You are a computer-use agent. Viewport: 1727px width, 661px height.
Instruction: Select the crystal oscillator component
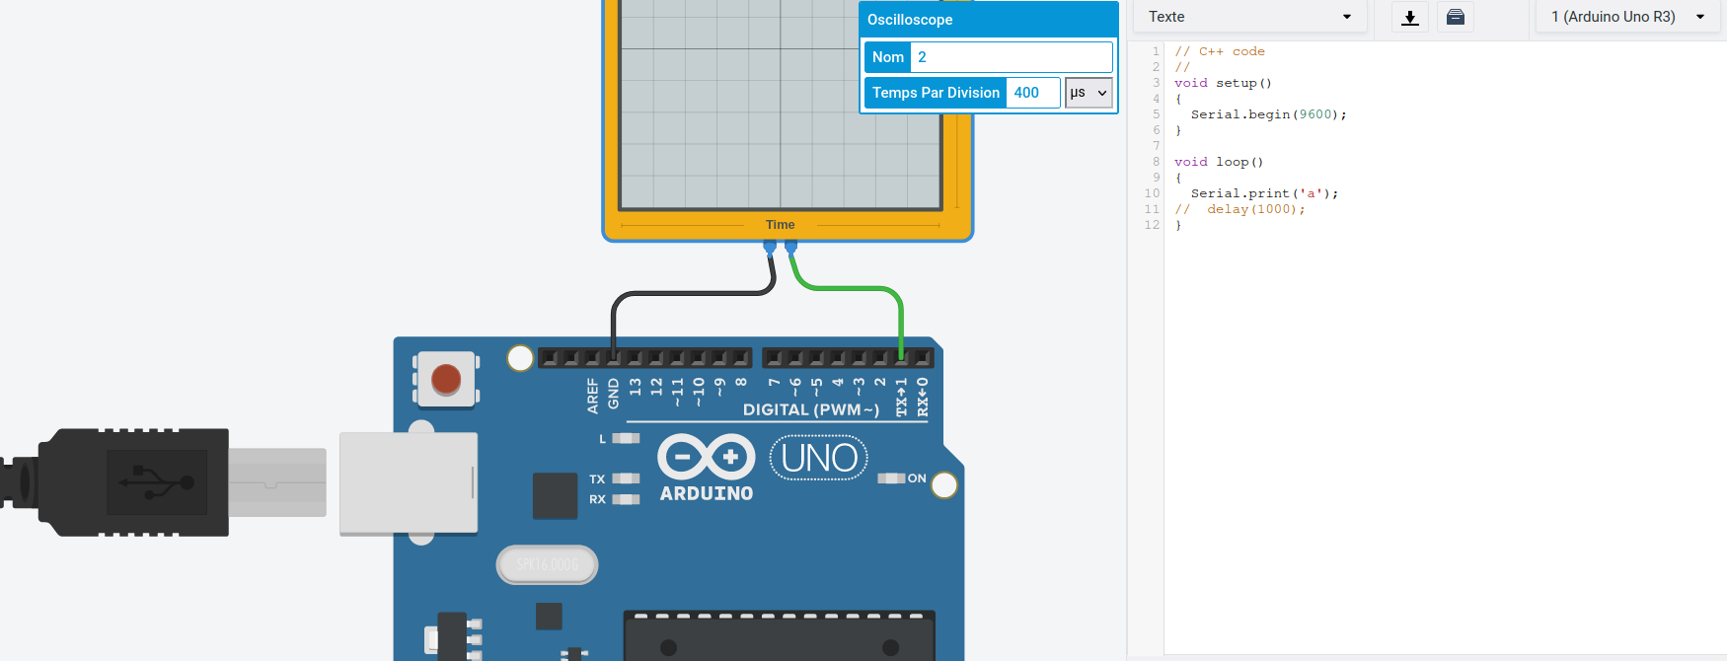547,565
